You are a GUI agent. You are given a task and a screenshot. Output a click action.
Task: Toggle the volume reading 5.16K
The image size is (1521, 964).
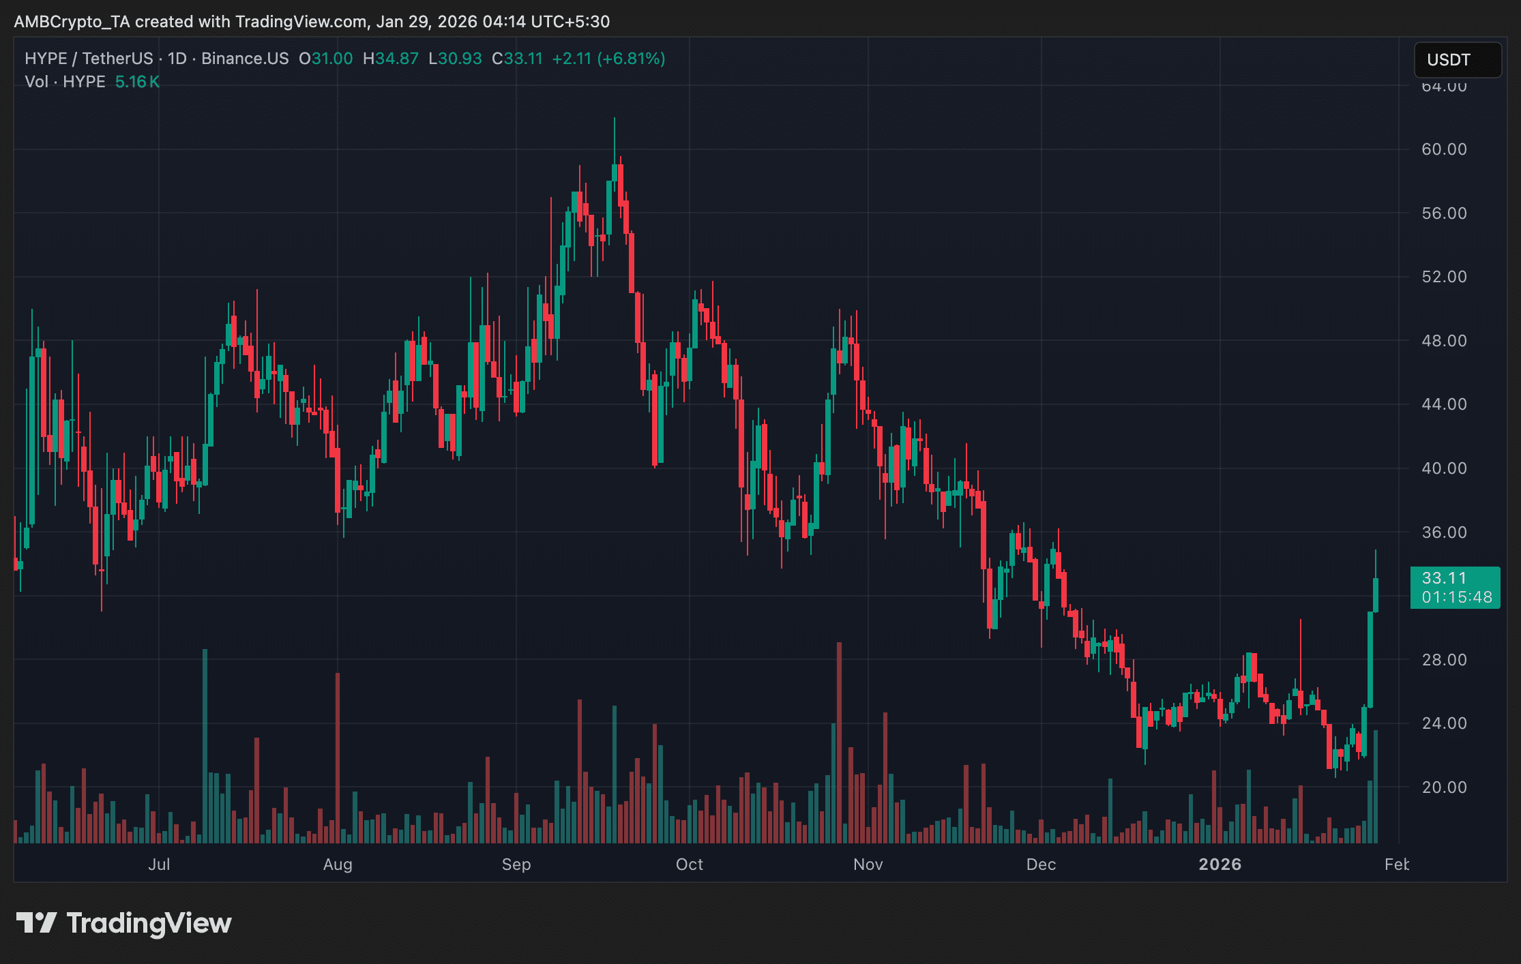point(138,82)
